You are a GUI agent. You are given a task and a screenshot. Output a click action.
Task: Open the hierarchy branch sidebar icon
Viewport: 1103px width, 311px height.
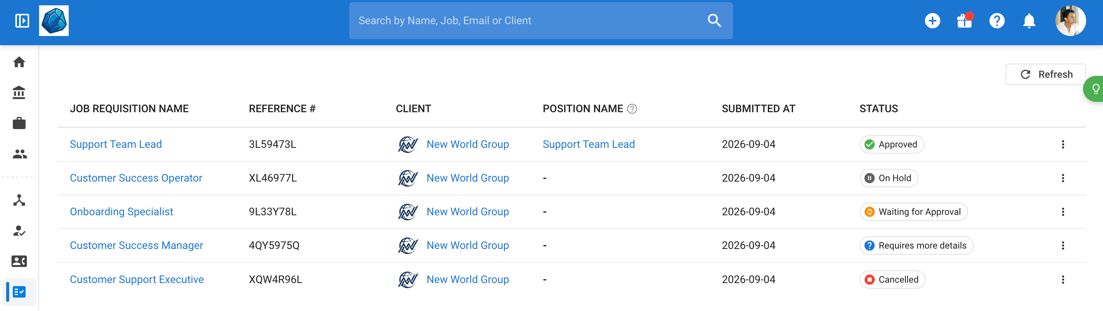(19, 200)
